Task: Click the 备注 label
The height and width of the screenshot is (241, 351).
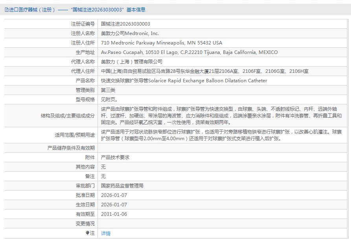Action: click(x=90, y=176)
